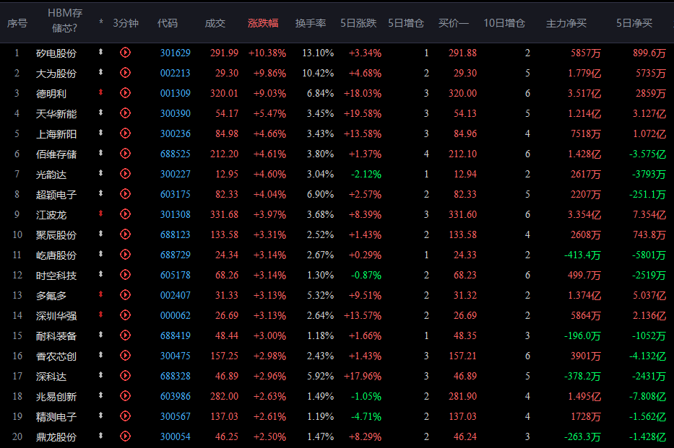Open stock name 上海新阳
Image resolution: width=674 pixels, height=448 pixels.
pos(56,133)
